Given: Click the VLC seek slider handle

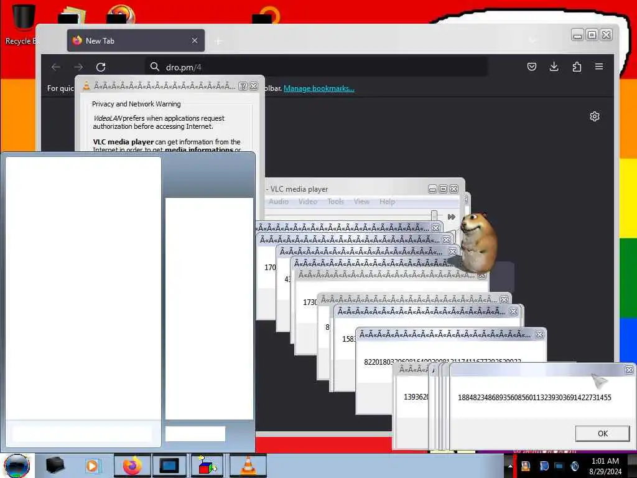Looking at the screenshot, I should 434,215.
